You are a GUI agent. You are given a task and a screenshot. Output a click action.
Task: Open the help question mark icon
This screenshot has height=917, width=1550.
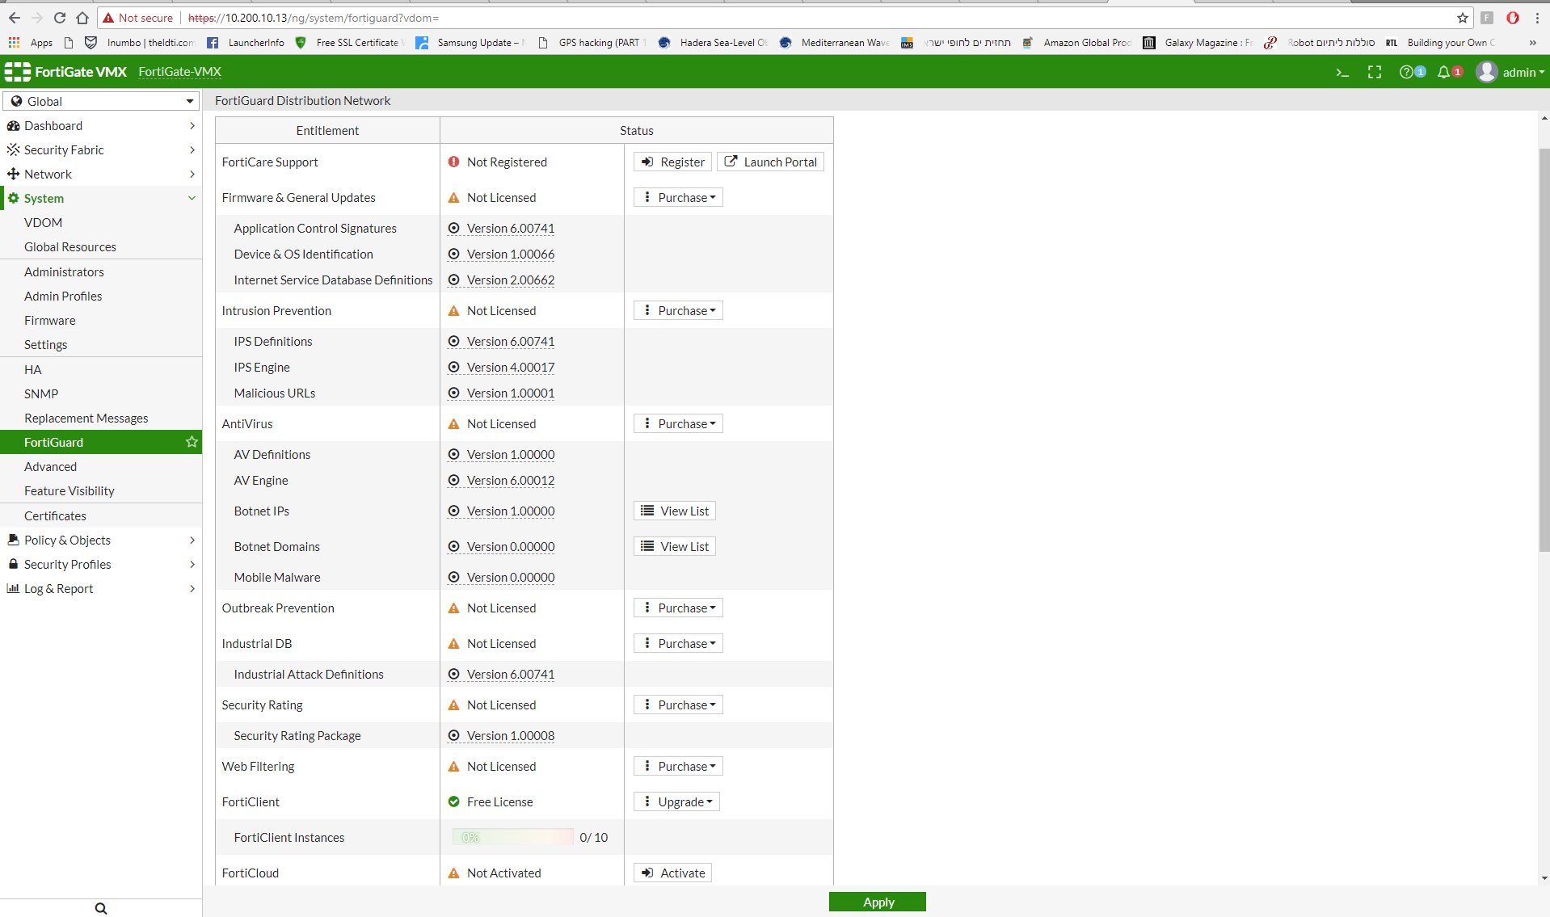point(1406,73)
